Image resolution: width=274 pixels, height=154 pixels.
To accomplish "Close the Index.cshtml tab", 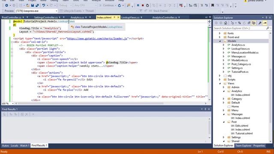I will coord(118,18).
